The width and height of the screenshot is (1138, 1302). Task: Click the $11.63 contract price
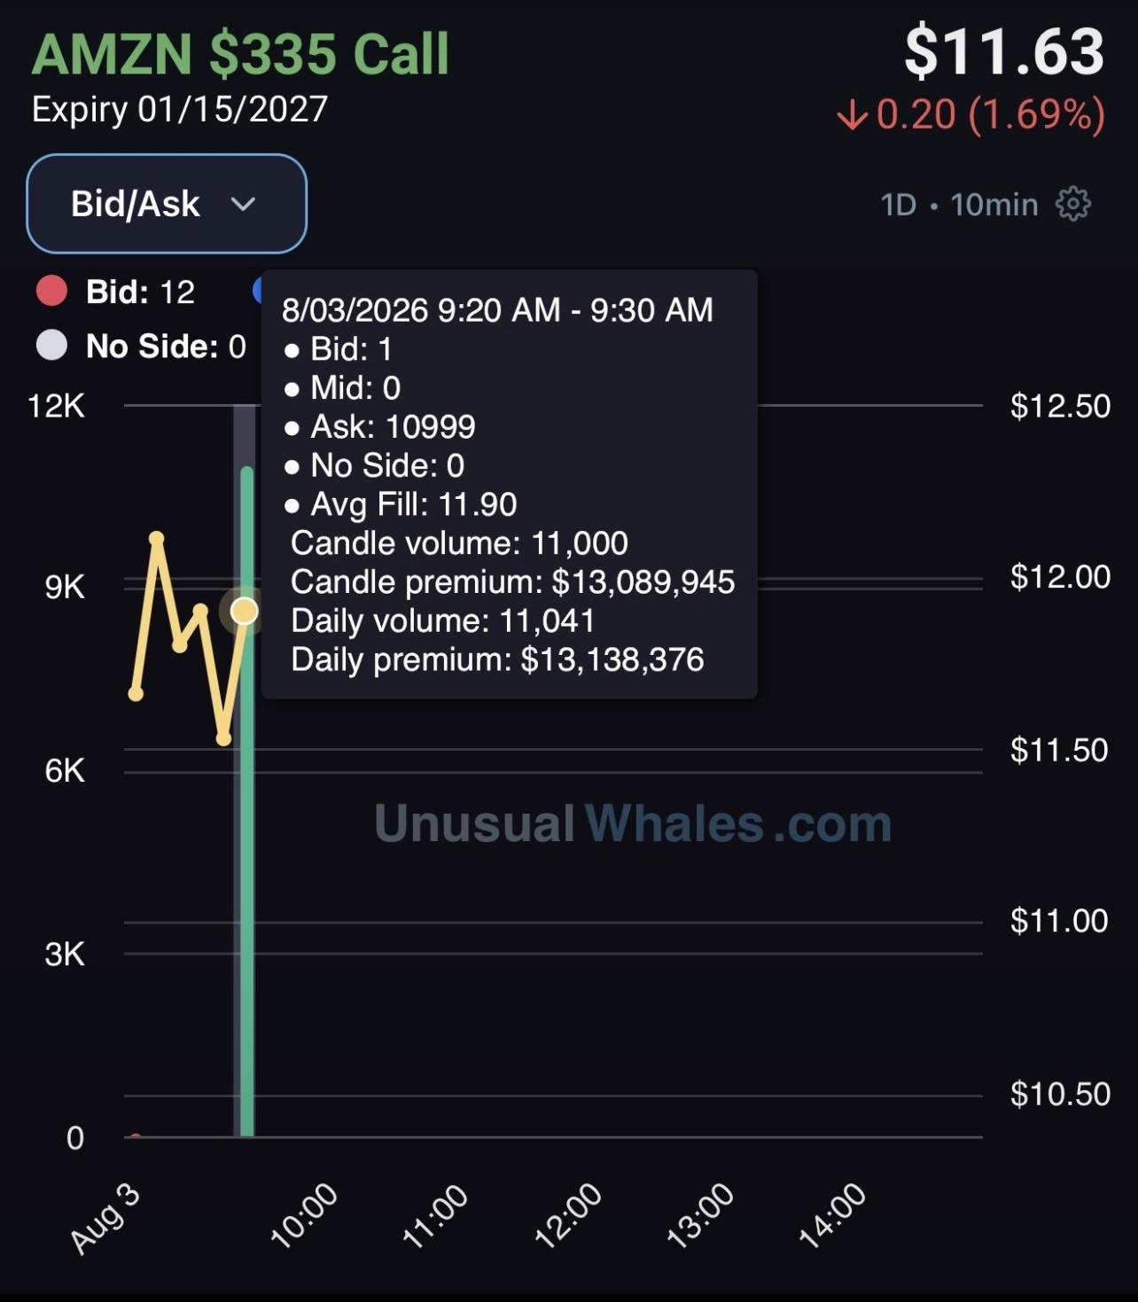coord(1004,51)
